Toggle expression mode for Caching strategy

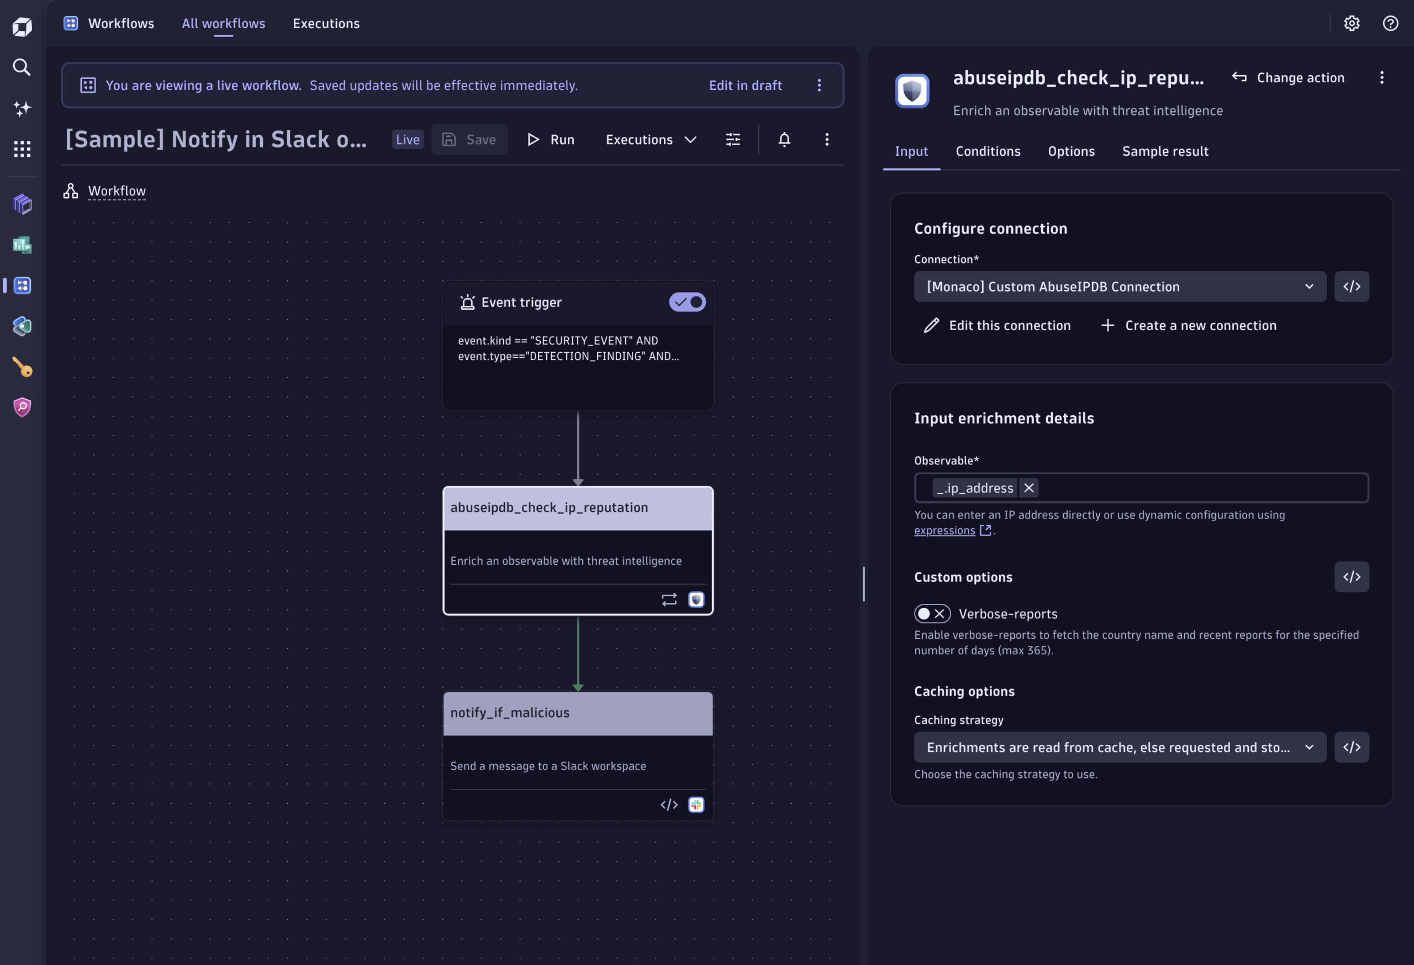coord(1352,747)
